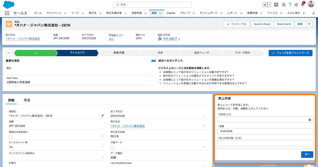Click the global actions plus icon
318x167 pixels.
coord(276,4)
